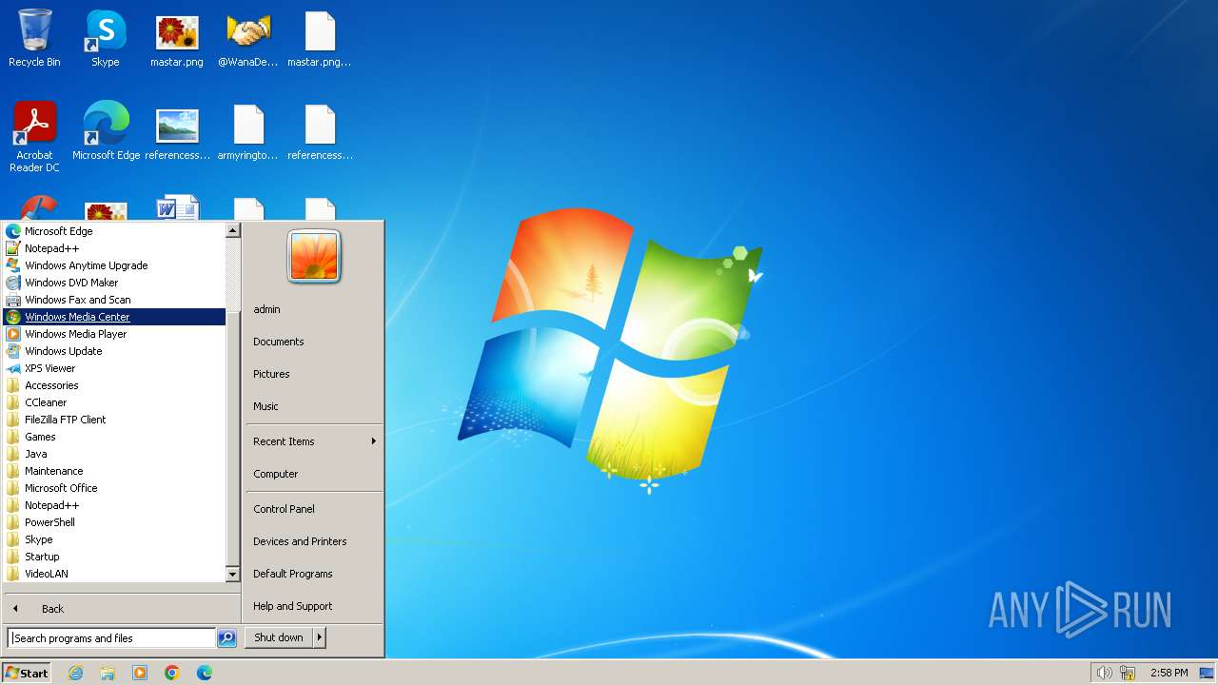1218x685 pixels.
Task: Select the referencess... landscape image file
Action: pos(177,131)
